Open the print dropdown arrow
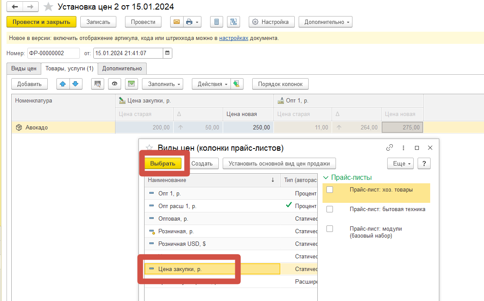The height and width of the screenshot is (301, 484). (197, 22)
